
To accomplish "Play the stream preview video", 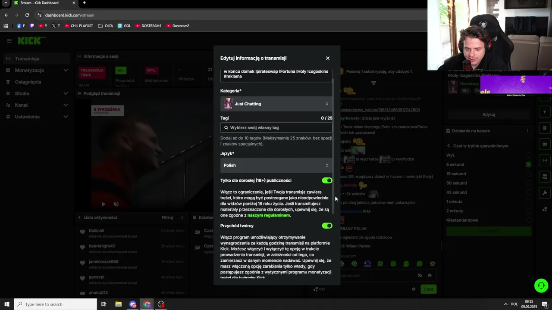I will tap(103, 204).
